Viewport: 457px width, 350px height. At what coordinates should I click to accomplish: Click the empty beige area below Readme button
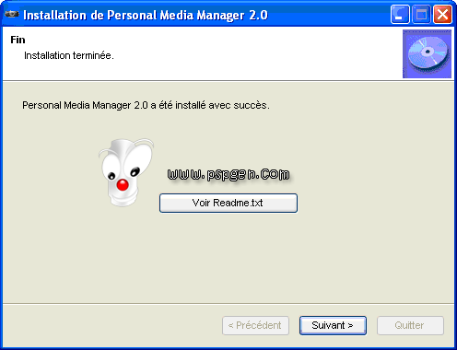(x=228, y=258)
